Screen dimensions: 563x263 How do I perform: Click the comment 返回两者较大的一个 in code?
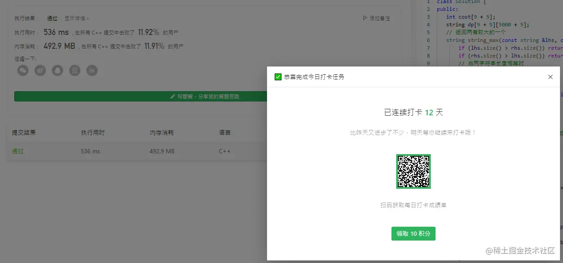coord(476,32)
